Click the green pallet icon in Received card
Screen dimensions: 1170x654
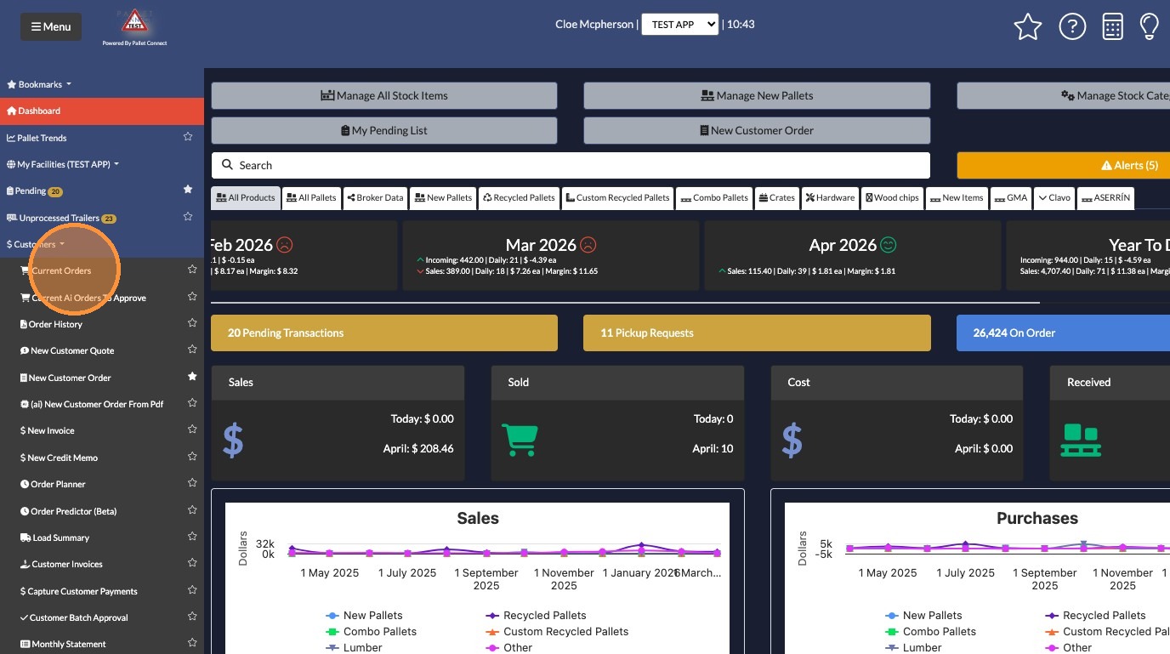point(1081,440)
